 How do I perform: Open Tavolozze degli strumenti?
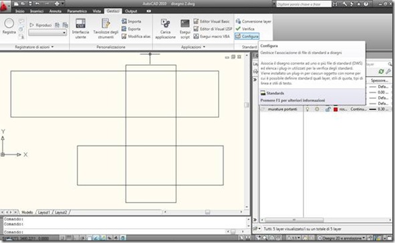106,29
